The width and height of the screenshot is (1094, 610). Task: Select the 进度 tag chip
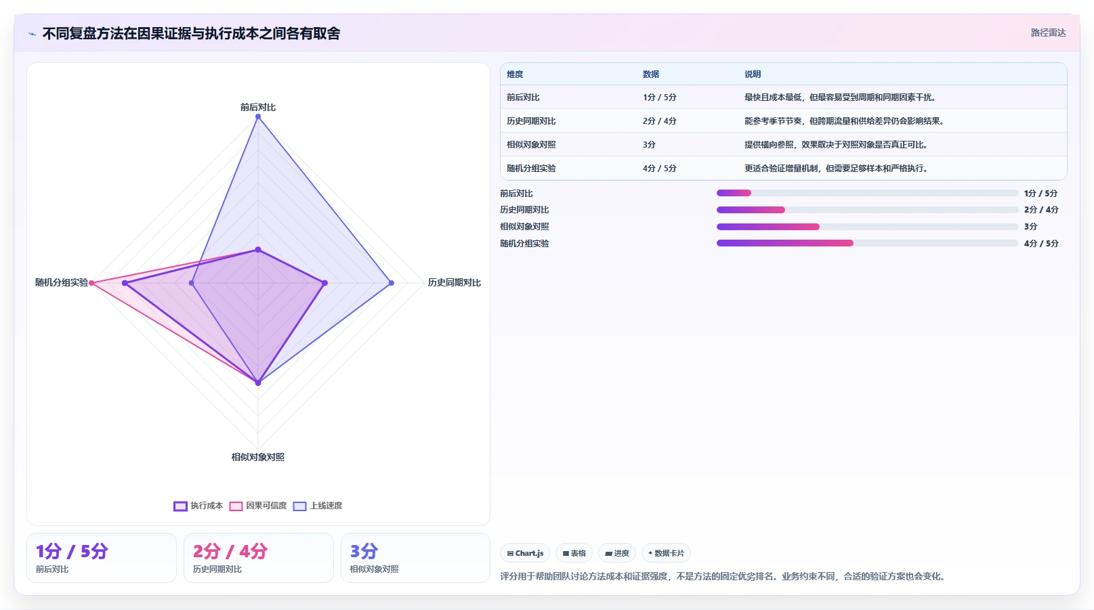coord(617,553)
